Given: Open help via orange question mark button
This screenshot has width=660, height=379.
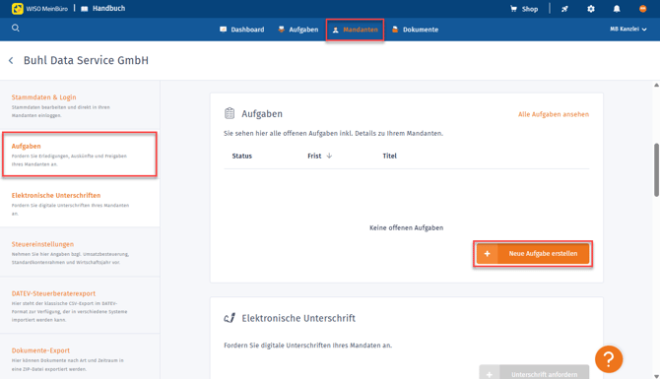Looking at the screenshot, I should tap(609, 359).
